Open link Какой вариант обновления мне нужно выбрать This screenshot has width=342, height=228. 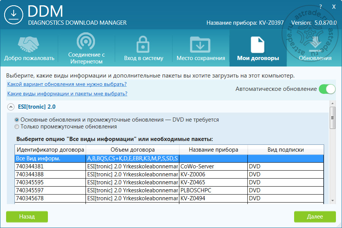67,84
